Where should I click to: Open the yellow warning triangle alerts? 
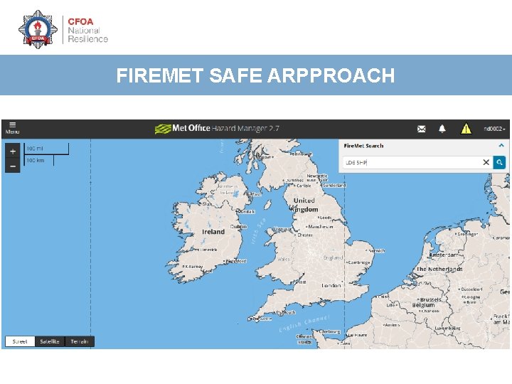tap(466, 129)
